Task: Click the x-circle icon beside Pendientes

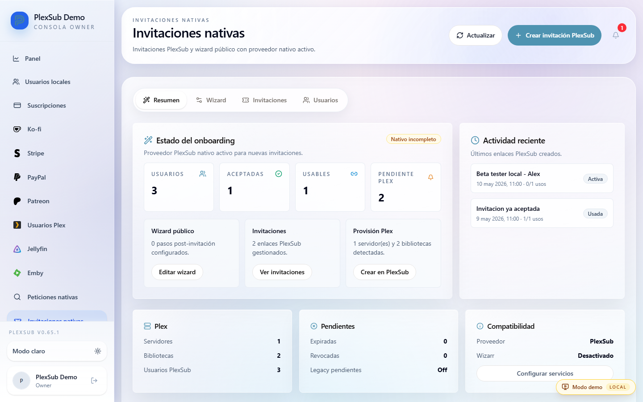Action: 314,326
